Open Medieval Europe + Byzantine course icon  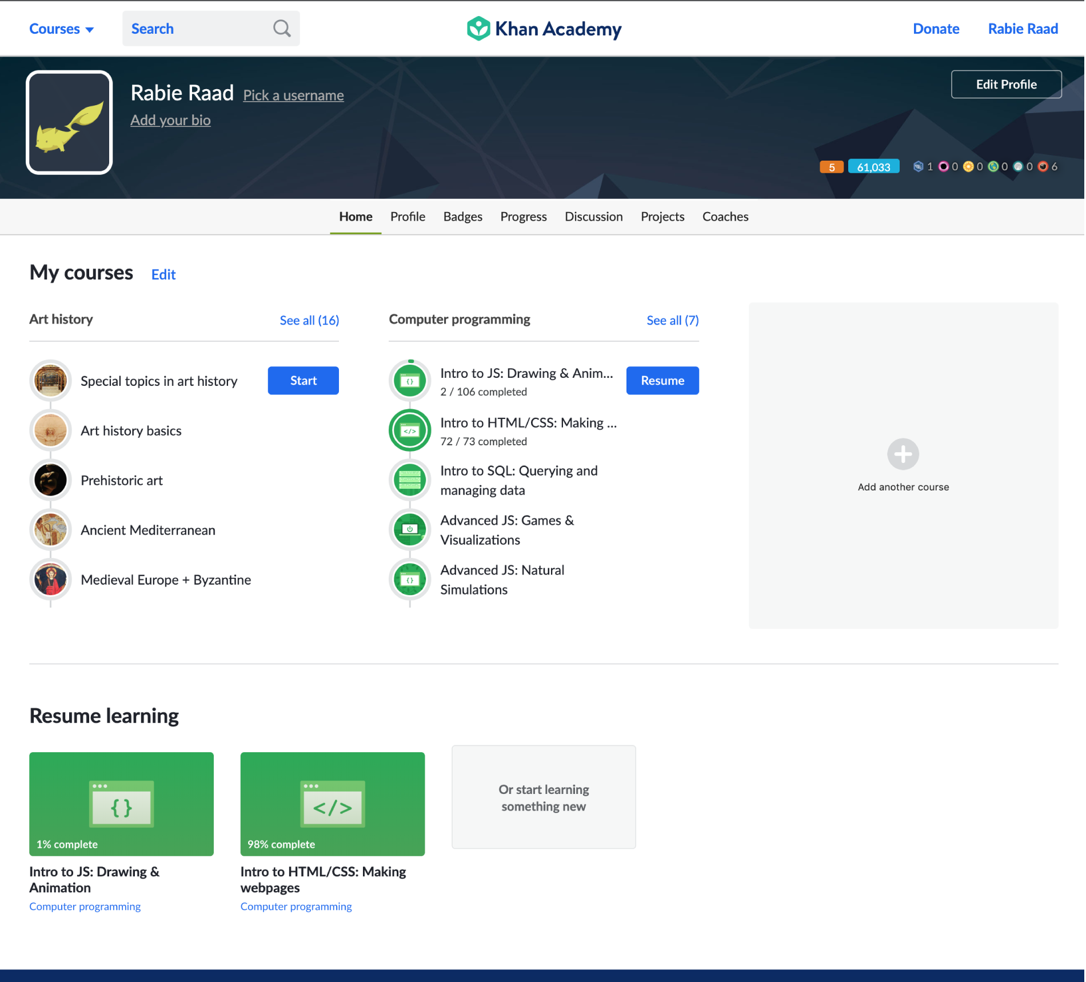50,580
